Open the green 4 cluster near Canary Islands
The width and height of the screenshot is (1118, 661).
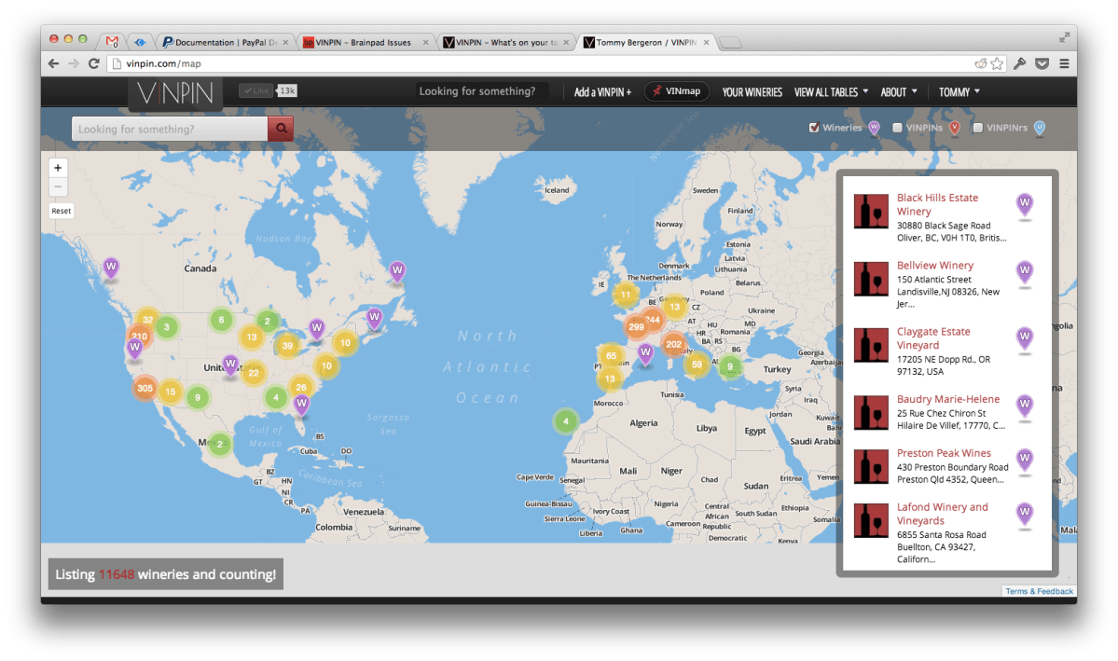click(565, 420)
